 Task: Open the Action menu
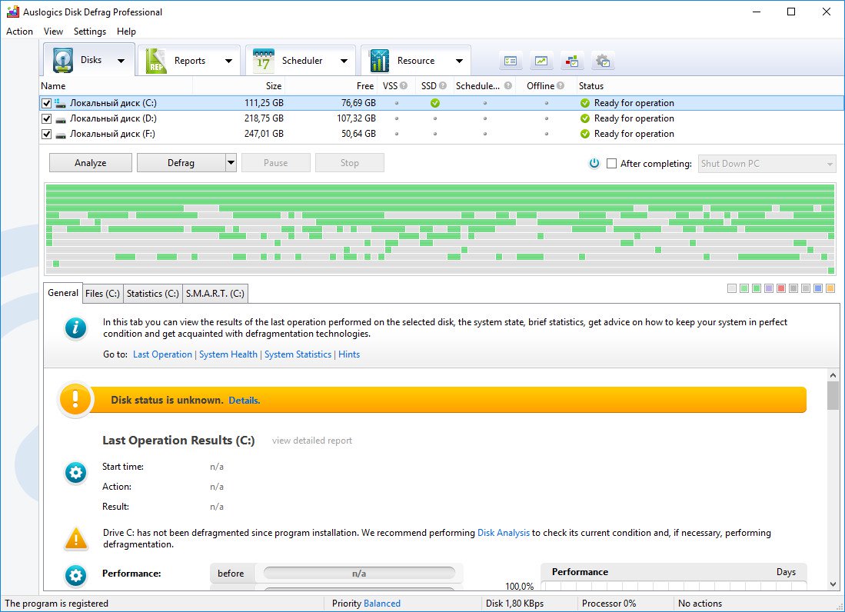(x=19, y=32)
